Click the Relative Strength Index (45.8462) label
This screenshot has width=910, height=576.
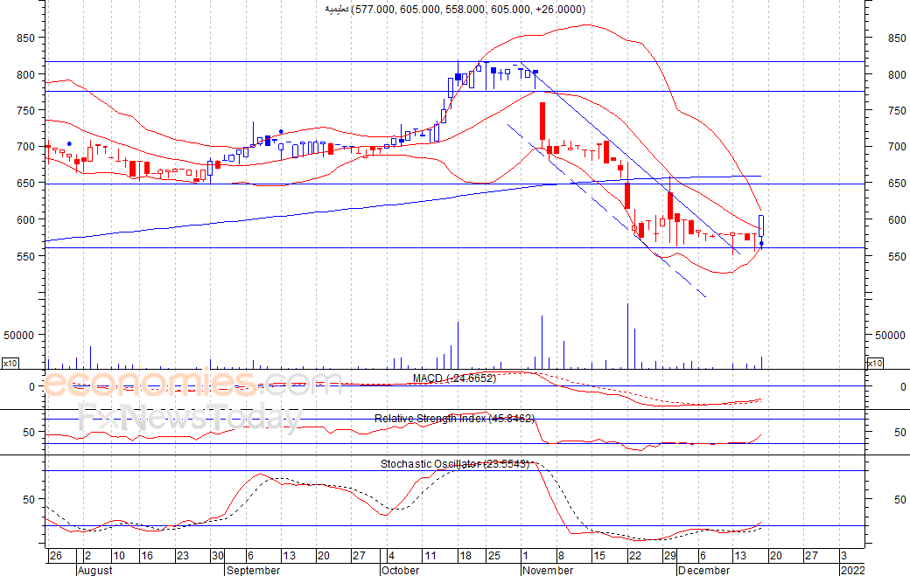click(x=454, y=419)
